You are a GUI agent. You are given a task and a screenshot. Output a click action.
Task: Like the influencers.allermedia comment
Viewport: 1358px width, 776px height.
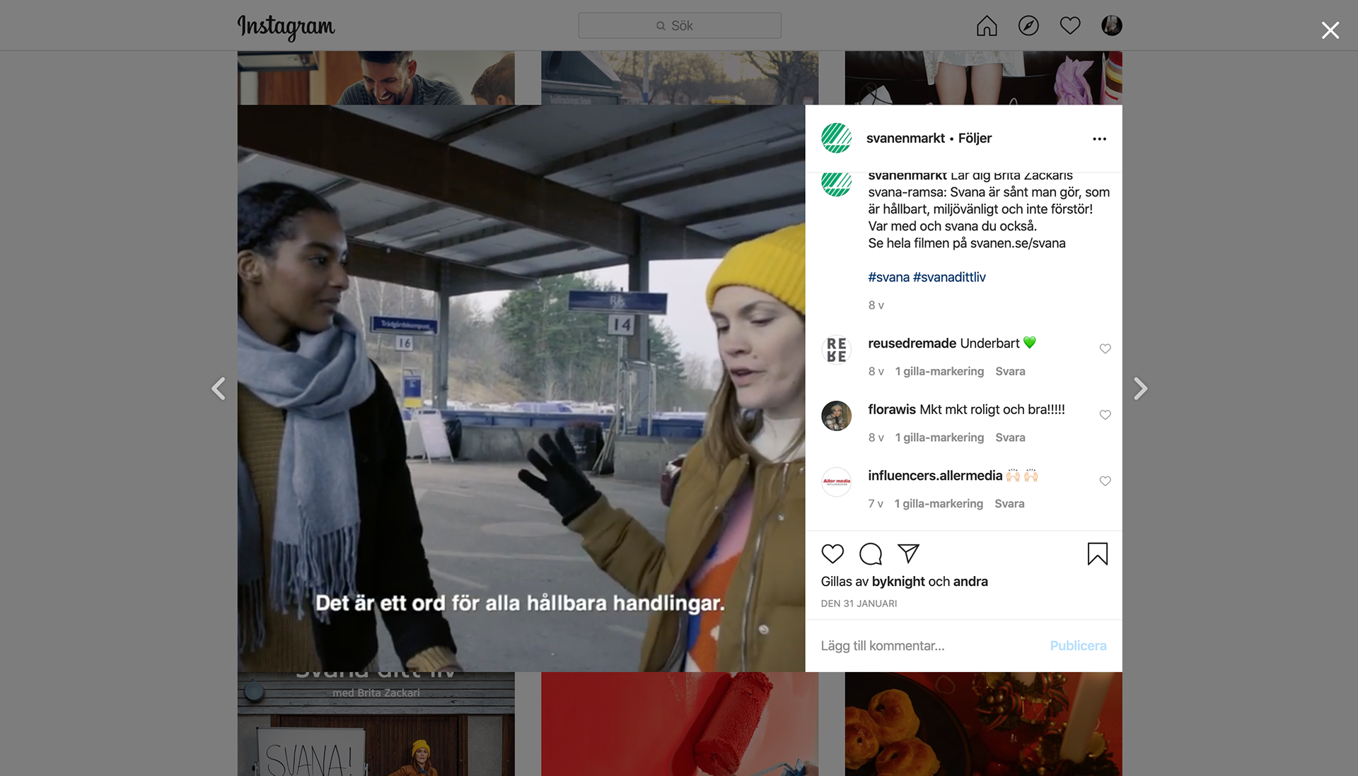(1105, 481)
